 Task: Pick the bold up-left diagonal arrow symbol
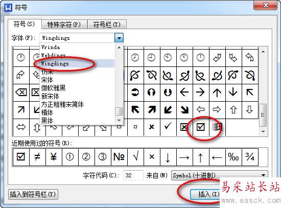[135, 110]
